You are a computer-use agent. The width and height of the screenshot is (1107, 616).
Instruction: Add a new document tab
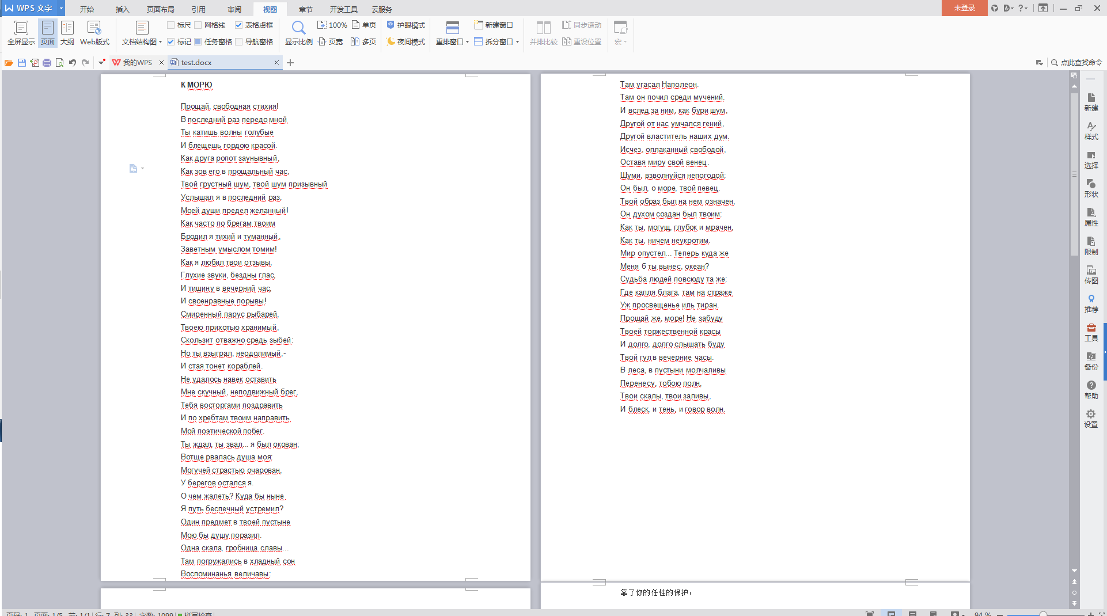coord(290,63)
